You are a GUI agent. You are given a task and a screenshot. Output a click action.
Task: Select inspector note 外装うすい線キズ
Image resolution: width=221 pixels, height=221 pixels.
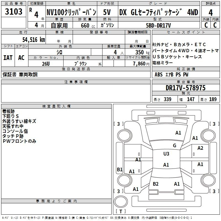tap(19, 121)
